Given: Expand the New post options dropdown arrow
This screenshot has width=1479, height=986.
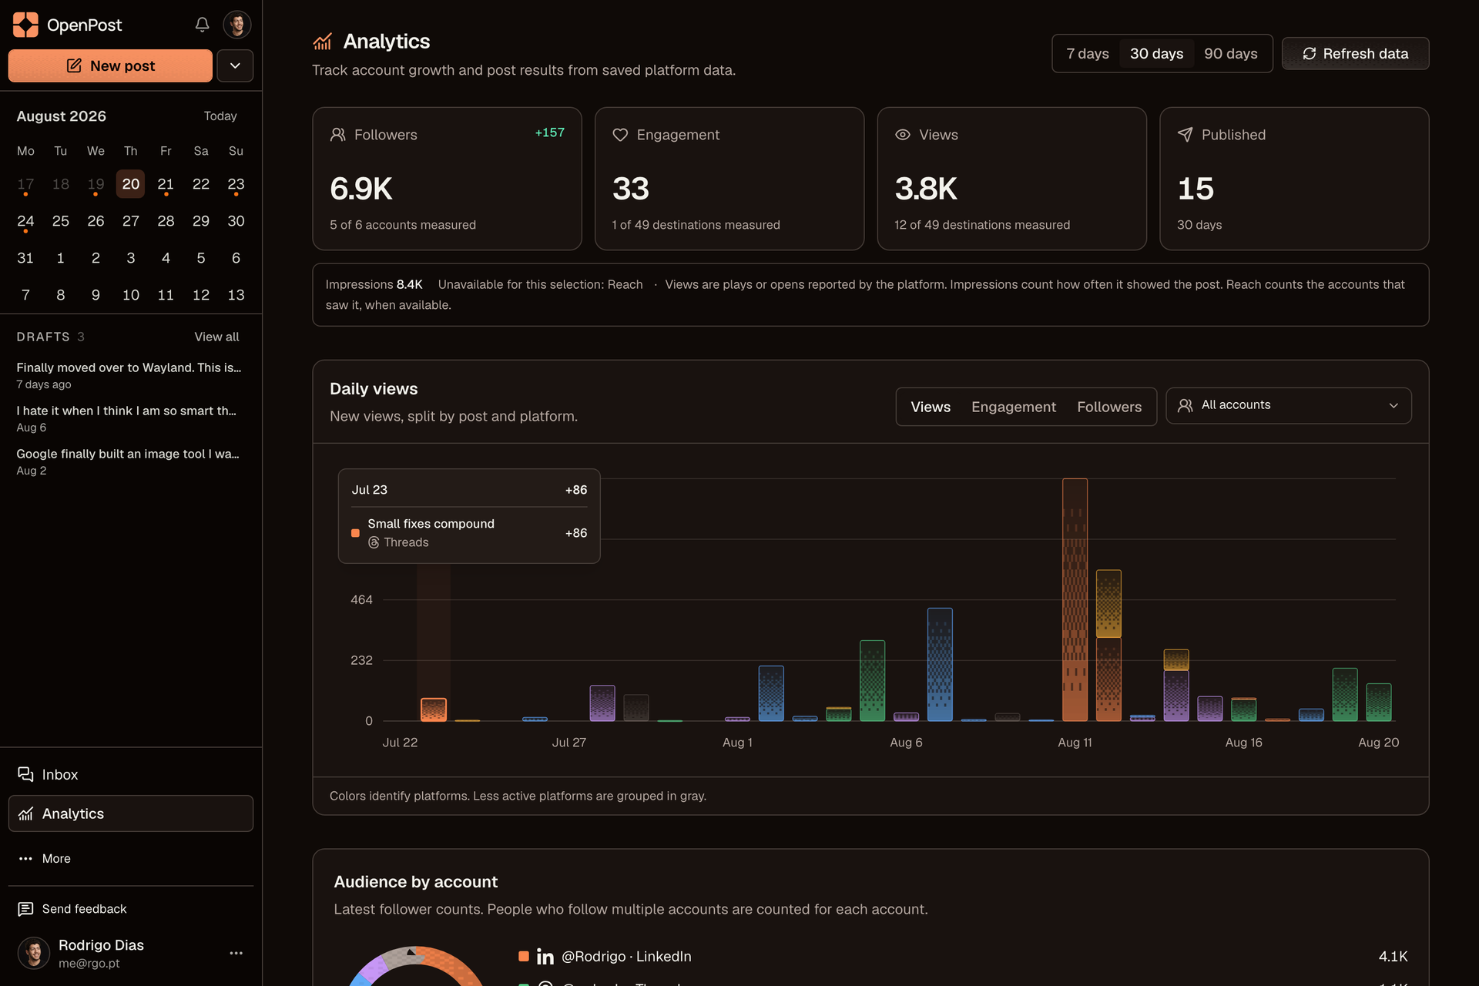Looking at the screenshot, I should point(235,65).
